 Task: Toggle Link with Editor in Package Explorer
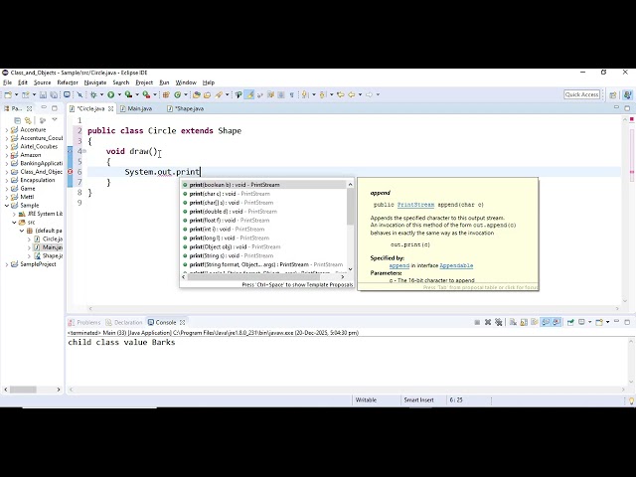pos(28,120)
